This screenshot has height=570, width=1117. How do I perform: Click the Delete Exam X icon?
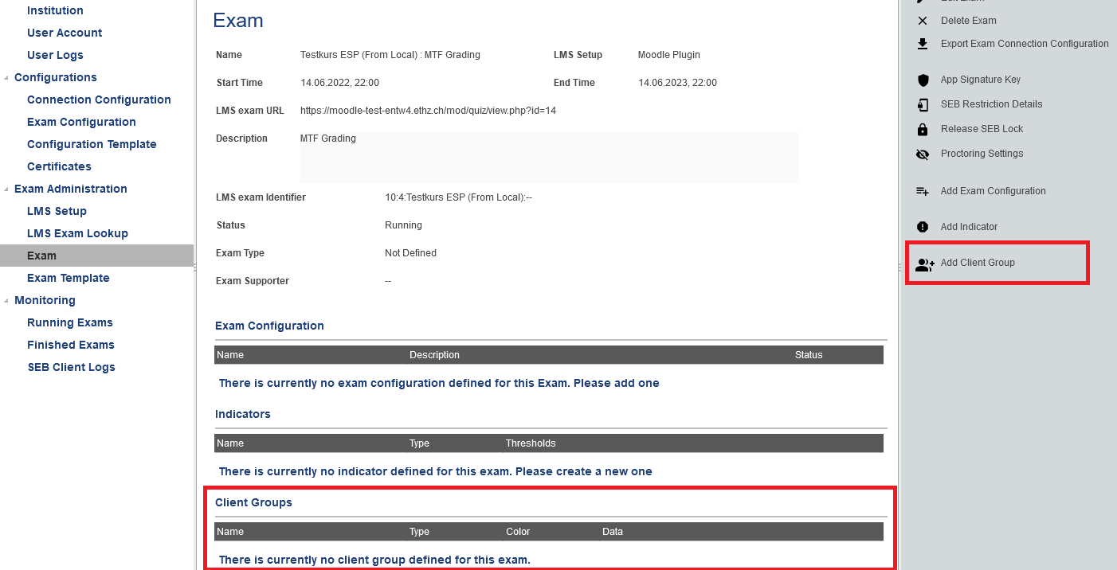point(923,21)
